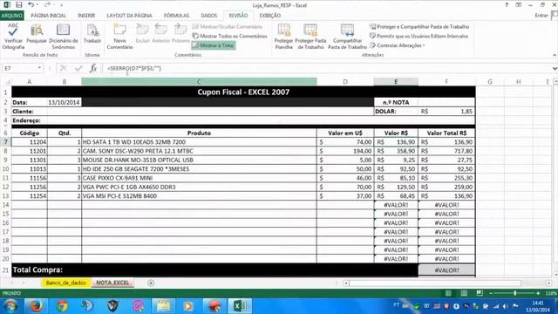
Task: Switch to PÁGINA INICIAL tab
Action: 49,16
